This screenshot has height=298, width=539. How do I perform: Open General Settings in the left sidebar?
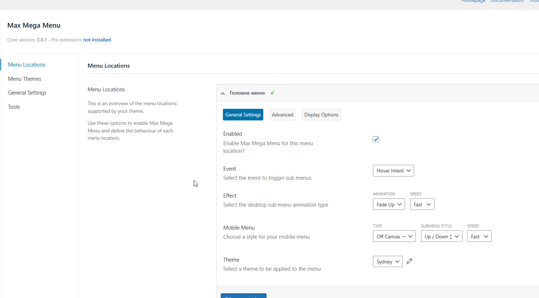point(27,93)
